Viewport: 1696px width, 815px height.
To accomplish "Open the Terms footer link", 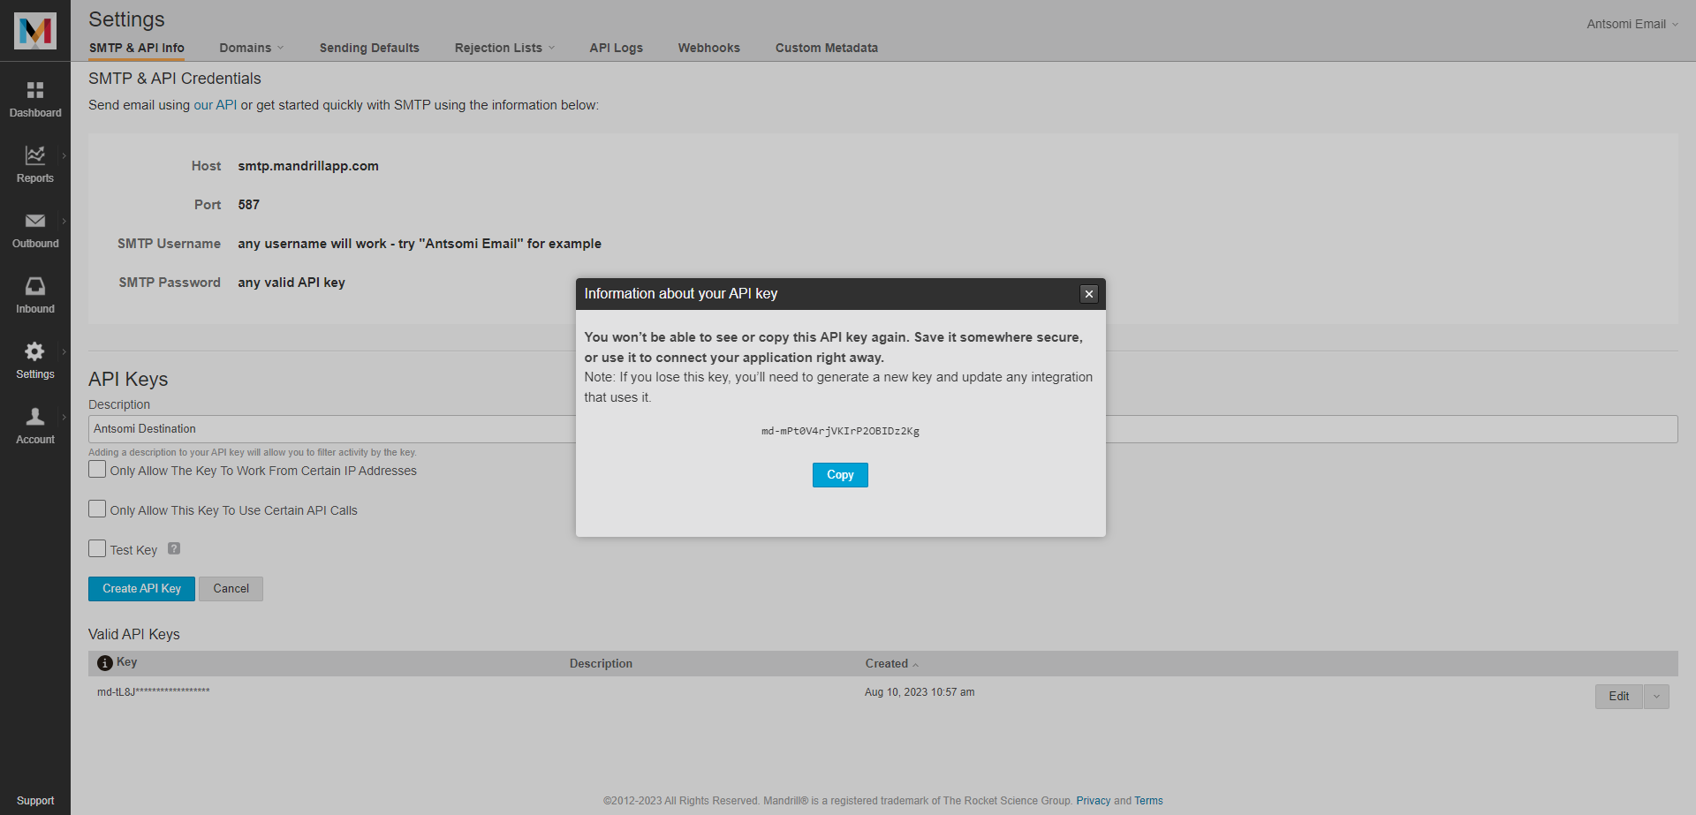I will point(1148,801).
